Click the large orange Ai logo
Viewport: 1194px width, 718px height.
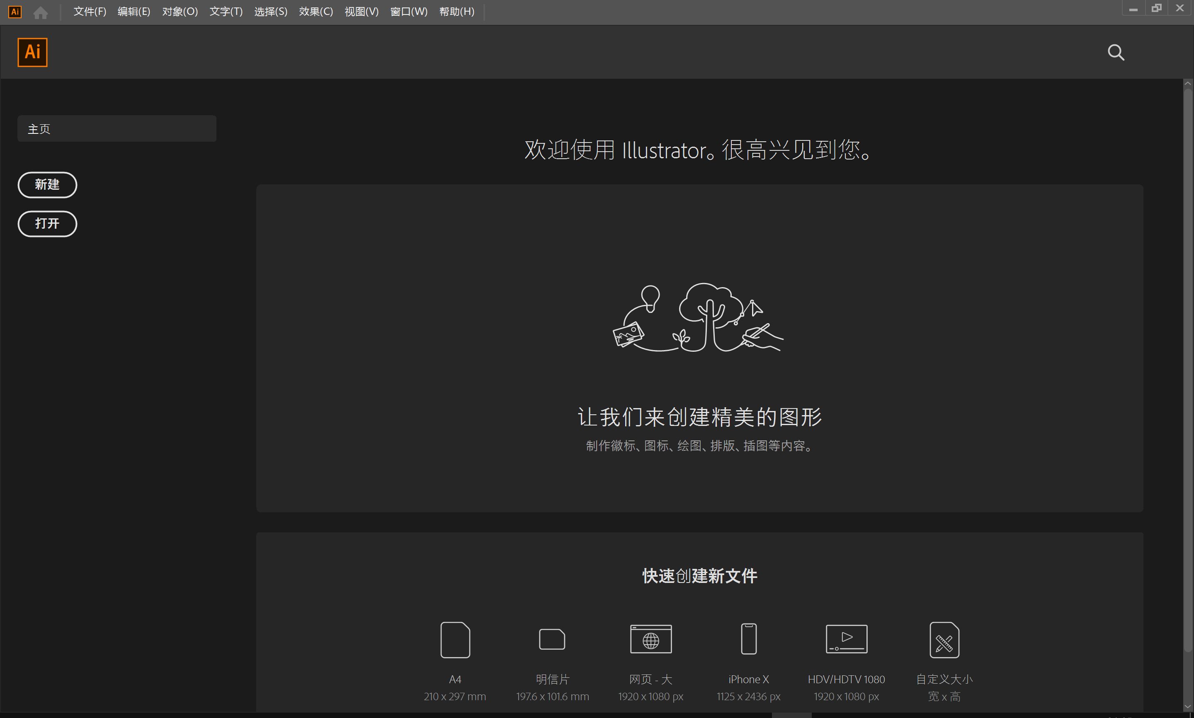[x=32, y=52]
